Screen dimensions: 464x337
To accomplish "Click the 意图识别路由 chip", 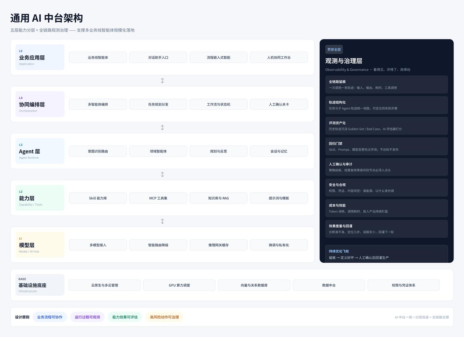I will tap(98, 151).
